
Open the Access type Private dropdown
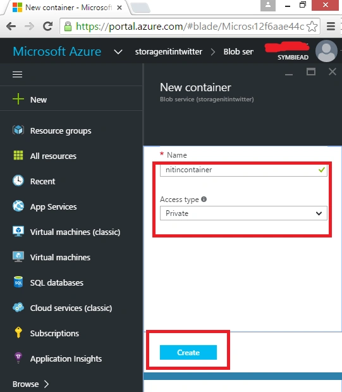coord(243,213)
